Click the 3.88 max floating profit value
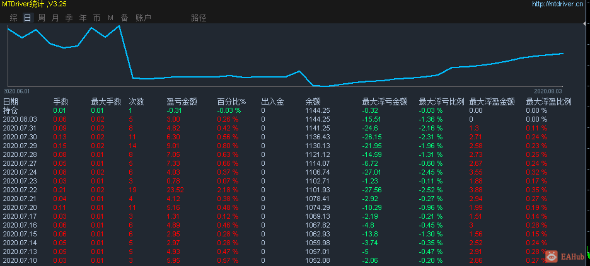This screenshot has width=590, height=266. tap(476, 190)
